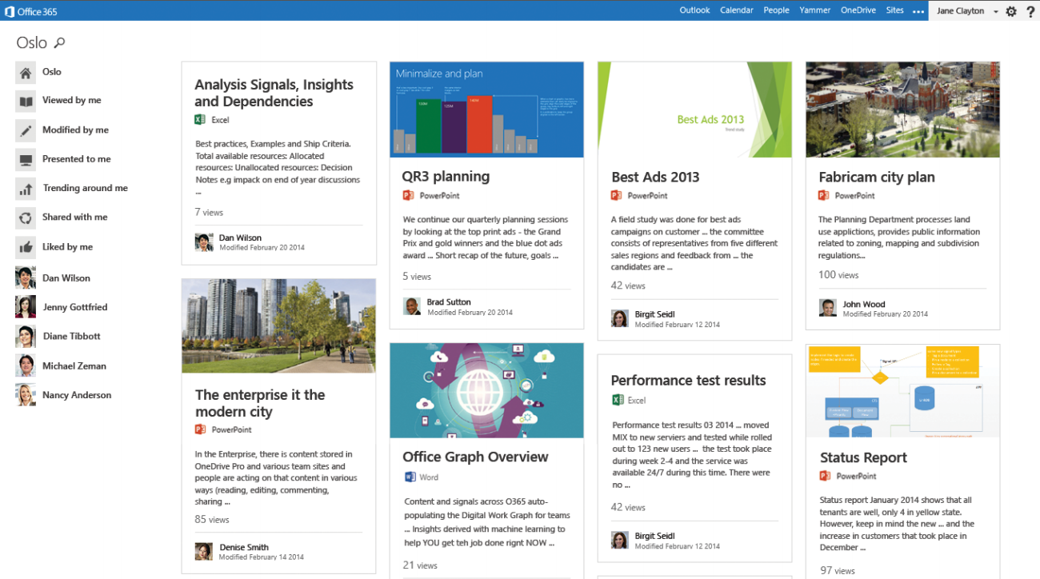This screenshot has height=579, width=1040.
Task: Open People from the top navigation
Action: pyautogui.click(x=776, y=10)
